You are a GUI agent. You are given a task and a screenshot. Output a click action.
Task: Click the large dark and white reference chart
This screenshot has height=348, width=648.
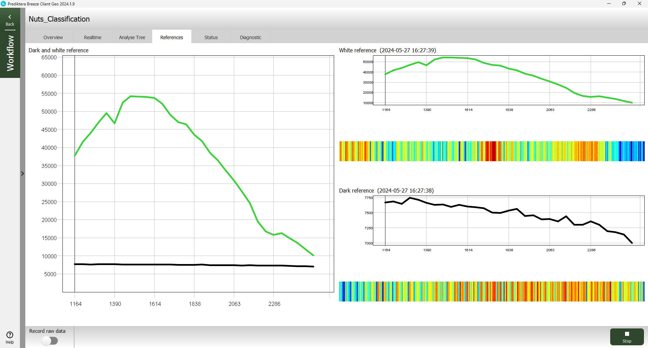tap(198, 174)
